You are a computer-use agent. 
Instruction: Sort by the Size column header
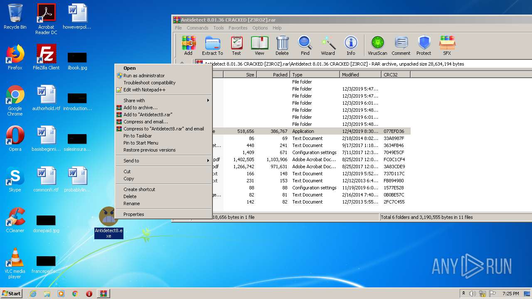point(240,75)
